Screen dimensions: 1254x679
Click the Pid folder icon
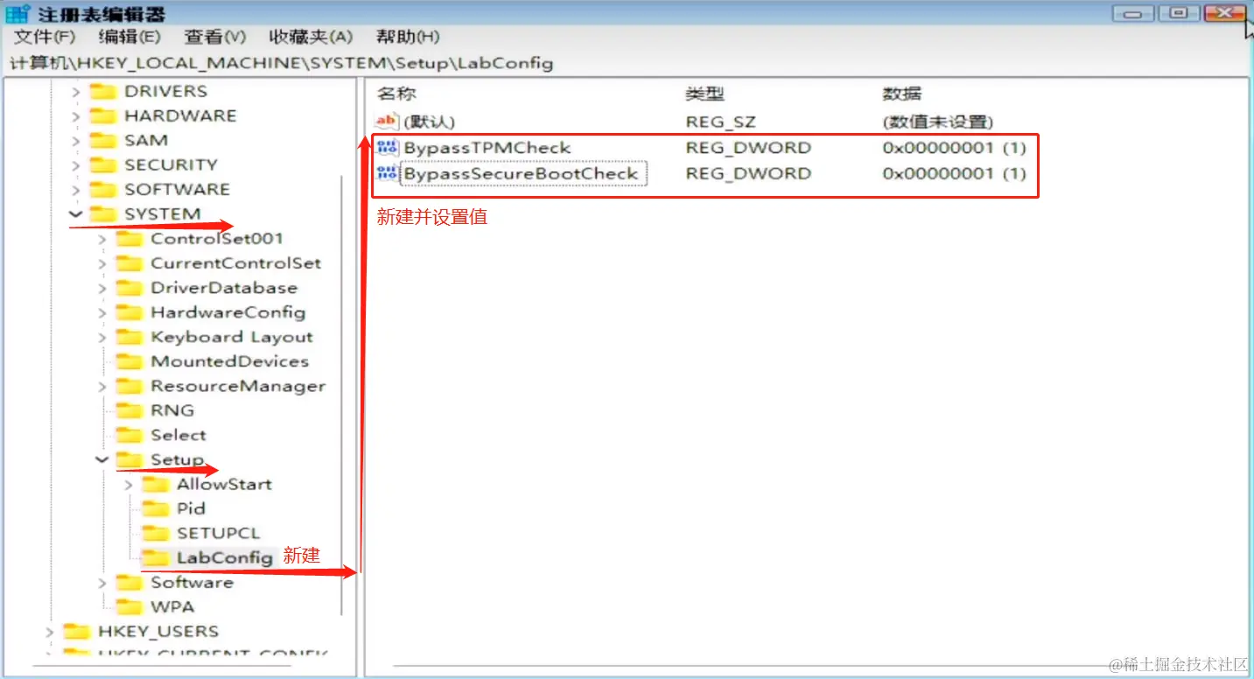click(x=156, y=507)
